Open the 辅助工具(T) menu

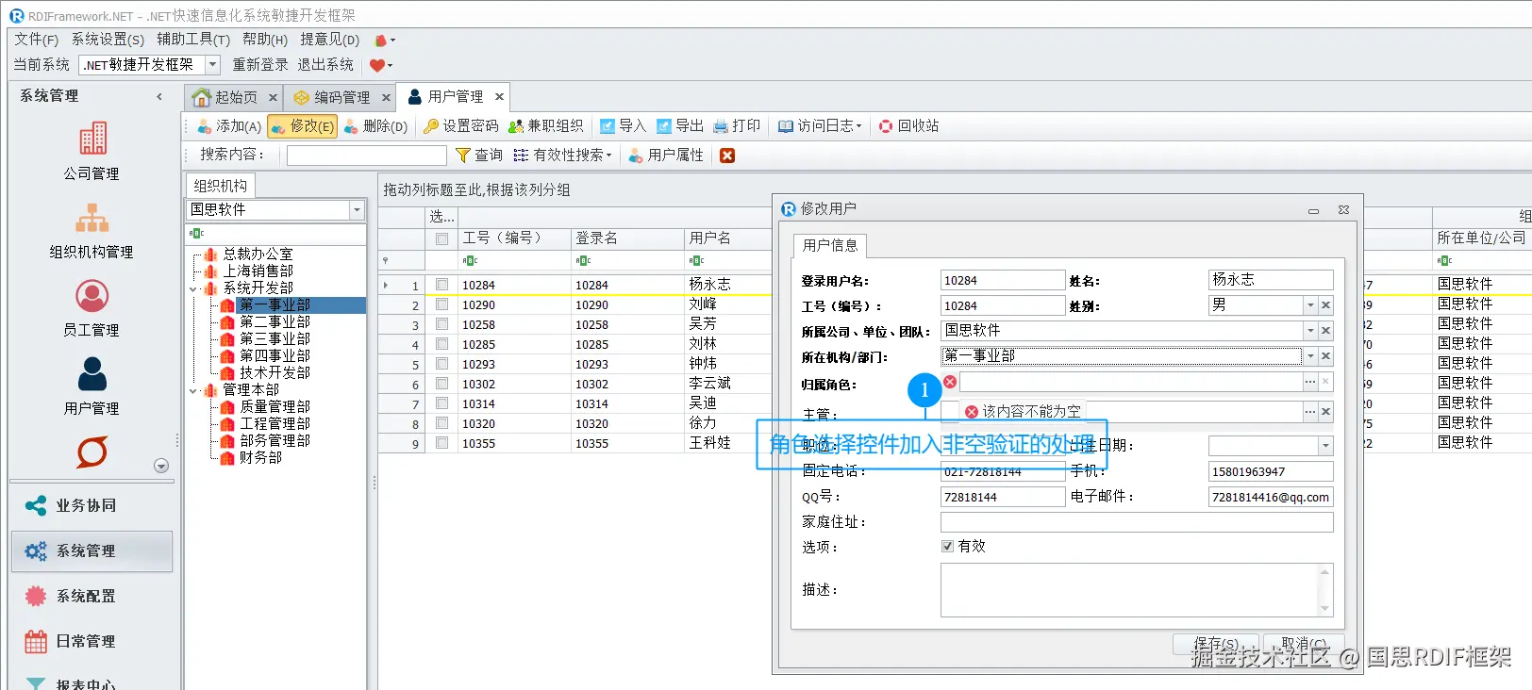click(x=193, y=40)
